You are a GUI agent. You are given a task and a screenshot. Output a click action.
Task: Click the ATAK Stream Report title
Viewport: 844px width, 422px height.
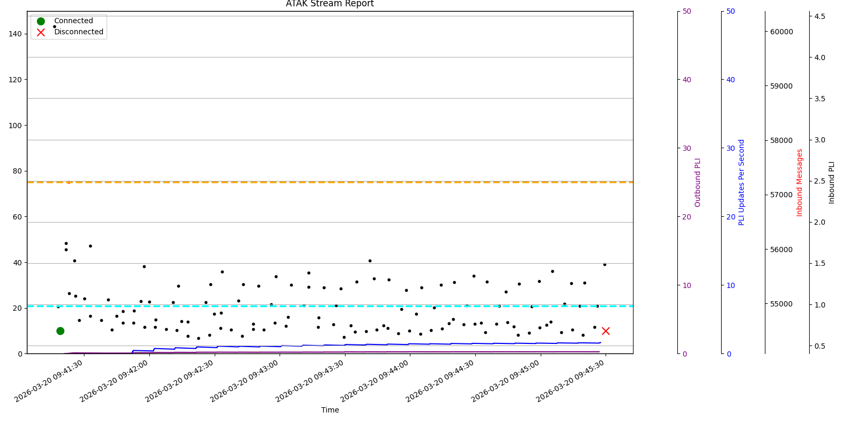(x=330, y=4)
